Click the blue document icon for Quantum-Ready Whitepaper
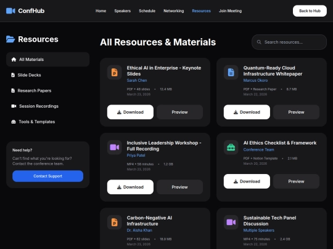The height and width of the screenshot is (249, 333). (231, 73)
